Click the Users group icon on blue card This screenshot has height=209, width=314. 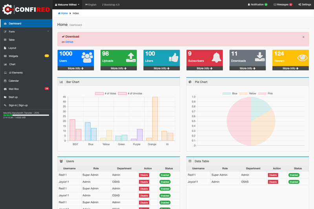click(x=87, y=57)
